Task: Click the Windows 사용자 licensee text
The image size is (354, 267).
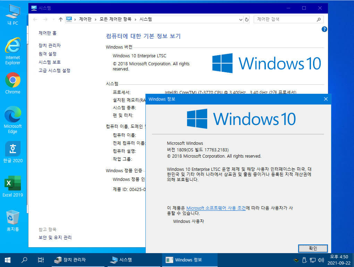Action: click(x=188, y=222)
